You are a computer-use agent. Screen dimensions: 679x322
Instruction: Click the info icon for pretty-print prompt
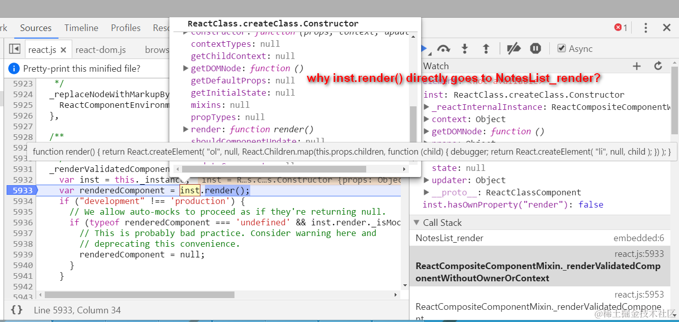(x=14, y=69)
